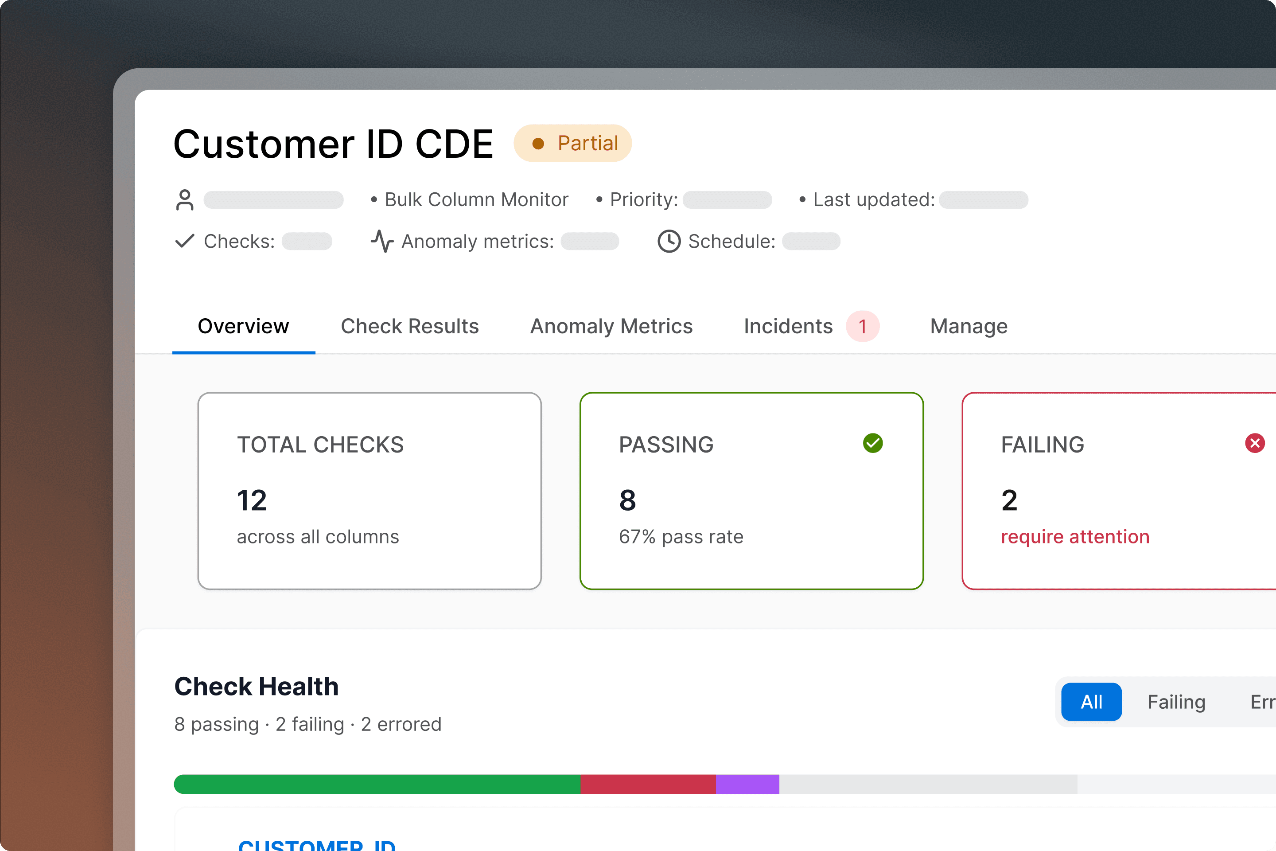Image resolution: width=1276 pixels, height=851 pixels.
Task: Click '8 passing · 2 failing · 2 errored'
Action: (307, 725)
